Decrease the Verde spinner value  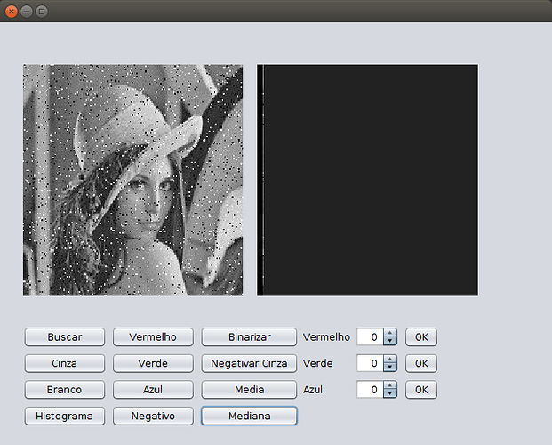390,368
